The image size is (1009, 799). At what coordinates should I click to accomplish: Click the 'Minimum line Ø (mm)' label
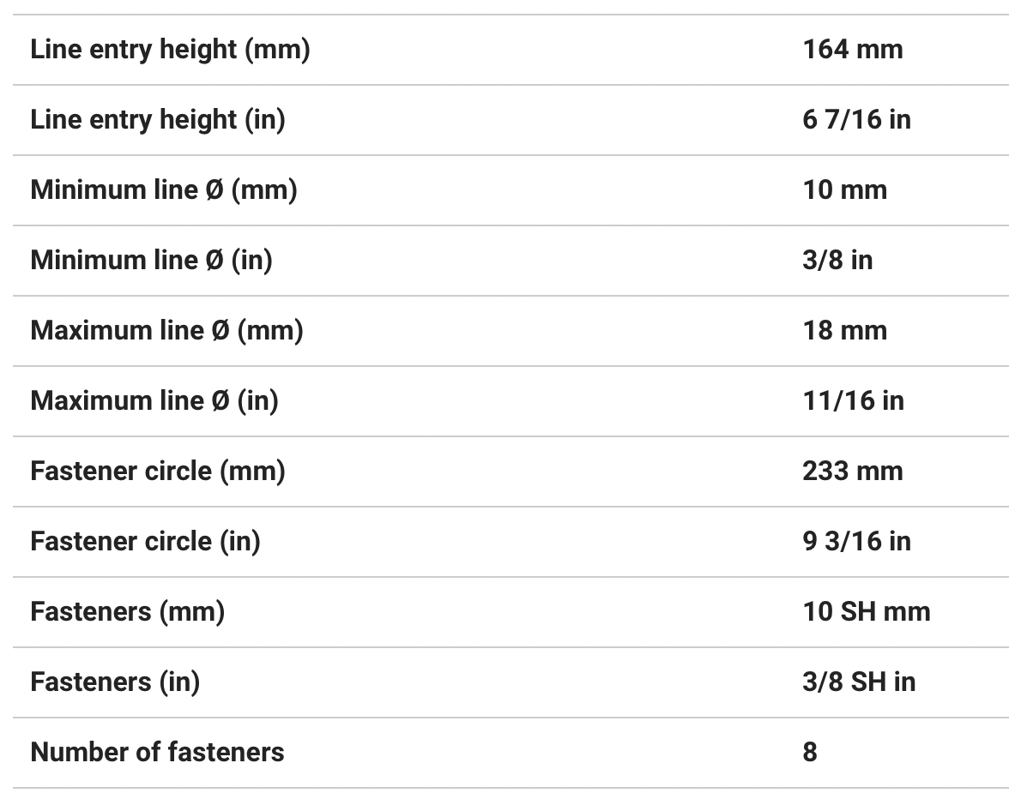click(x=163, y=190)
